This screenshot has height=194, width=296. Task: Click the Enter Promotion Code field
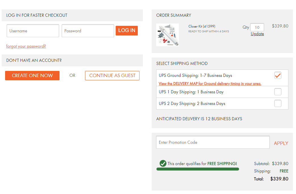pos(213,142)
